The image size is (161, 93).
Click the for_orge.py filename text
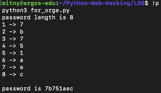tap(50, 10)
